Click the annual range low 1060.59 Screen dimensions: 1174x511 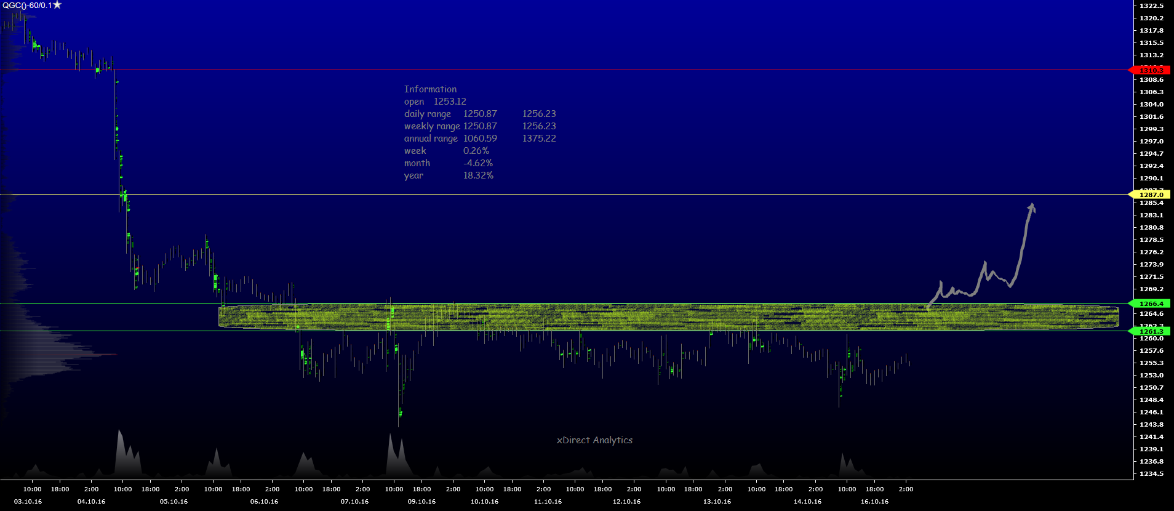point(480,139)
